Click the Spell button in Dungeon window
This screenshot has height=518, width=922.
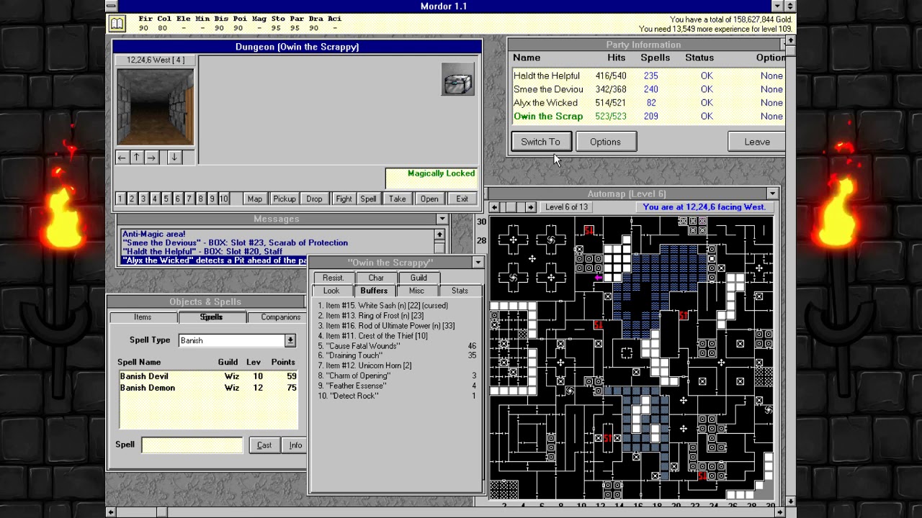pyautogui.click(x=368, y=199)
